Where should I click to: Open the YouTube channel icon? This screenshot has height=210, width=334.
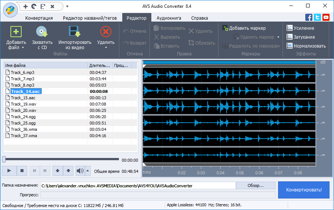tap(326, 17)
